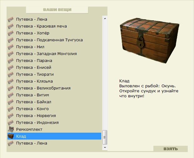Select the highlighted Клад row
Viewport: 194px width, 158px height.
[x=54, y=136]
